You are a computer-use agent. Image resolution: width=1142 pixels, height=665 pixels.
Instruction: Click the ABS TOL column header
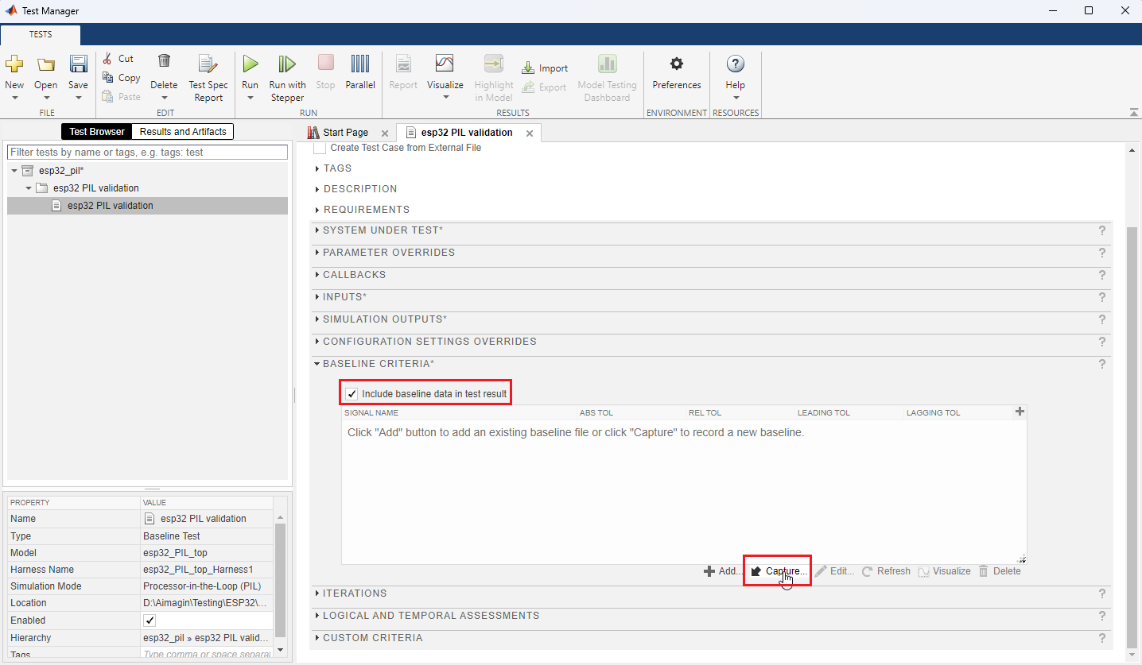596,413
